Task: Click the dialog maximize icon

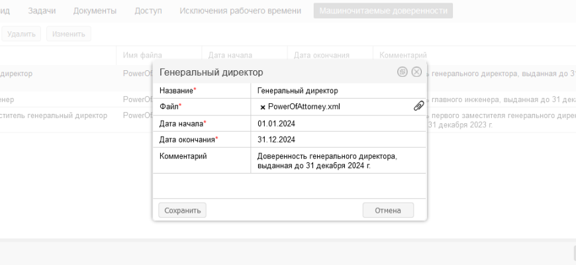Action: pyautogui.click(x=403, y=72)
